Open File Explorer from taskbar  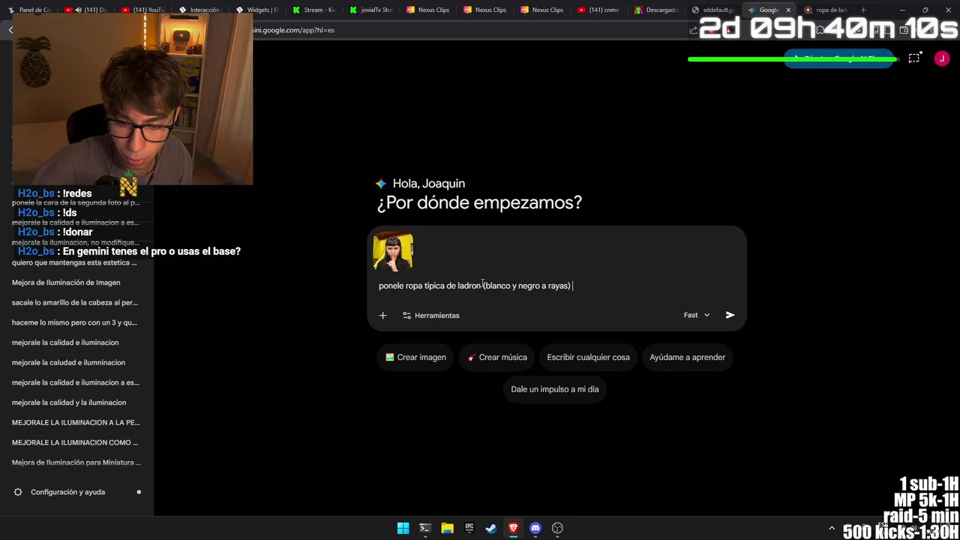click(447, 528)
